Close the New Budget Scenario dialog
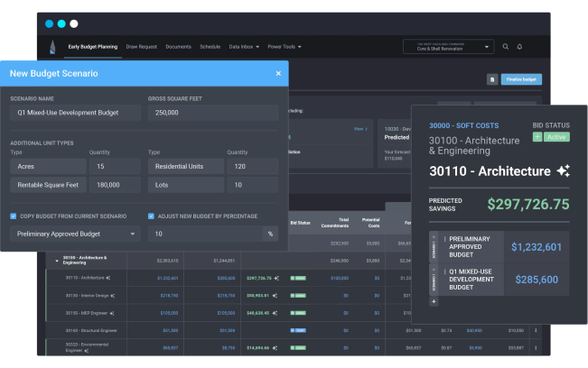Image resolution: width=588 pixels, height=368 pixels. tap(278, 73)
